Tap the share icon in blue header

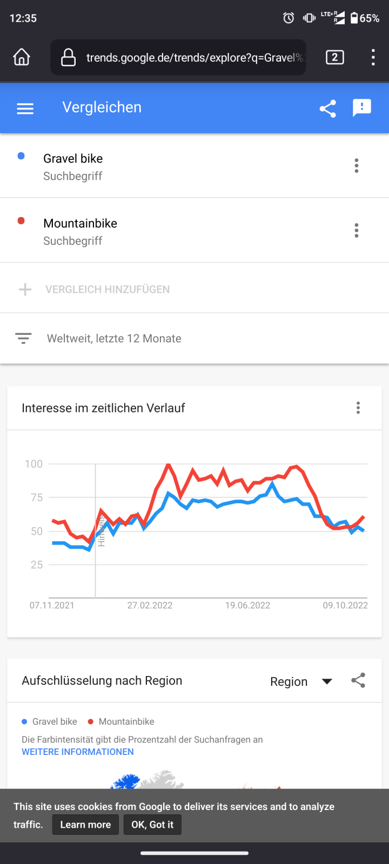pos(327,109)
